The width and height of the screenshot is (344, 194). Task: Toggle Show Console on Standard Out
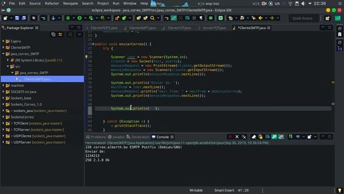tap(274, 137)
